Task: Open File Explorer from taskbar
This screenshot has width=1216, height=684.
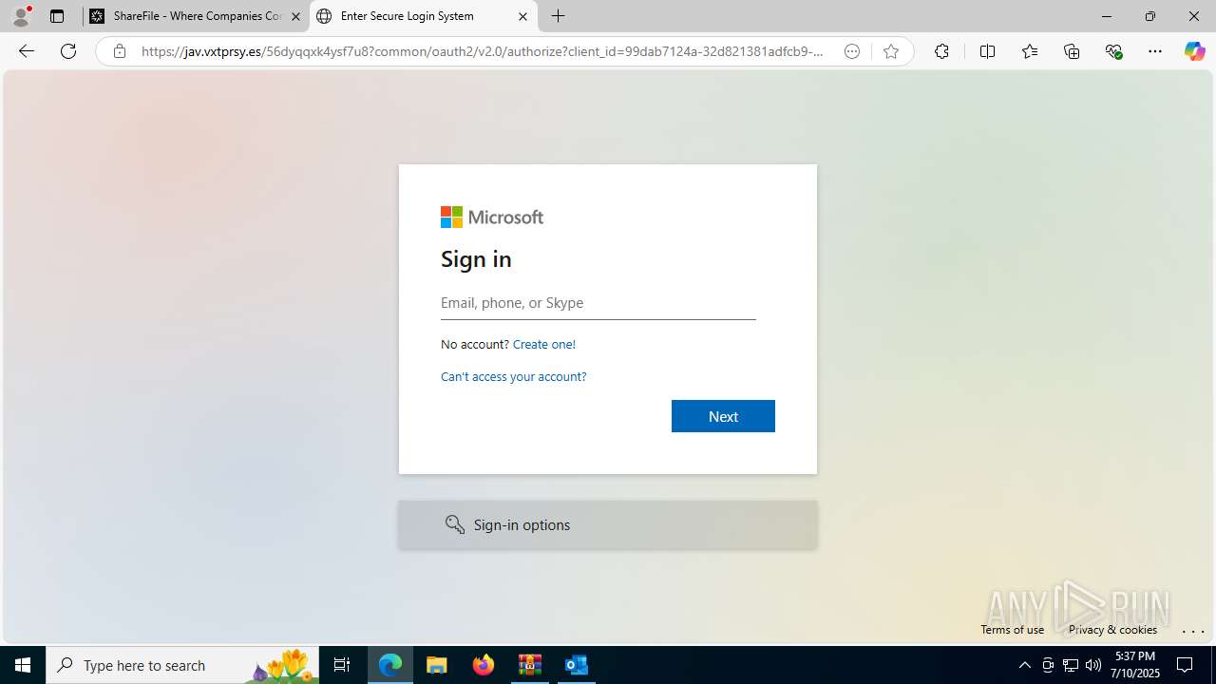Action: tap(437, 665)
